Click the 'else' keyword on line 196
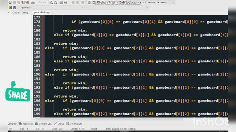This screenshot has height=132, width=236. coord(49,101)
